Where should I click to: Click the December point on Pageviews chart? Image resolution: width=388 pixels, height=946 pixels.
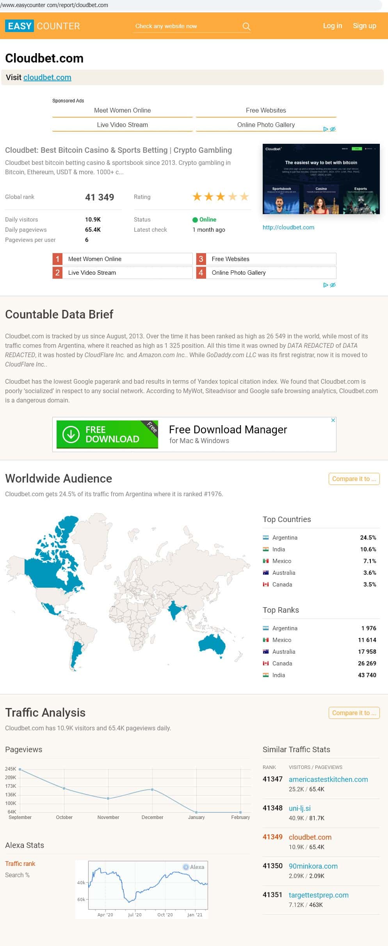[152, 790]
